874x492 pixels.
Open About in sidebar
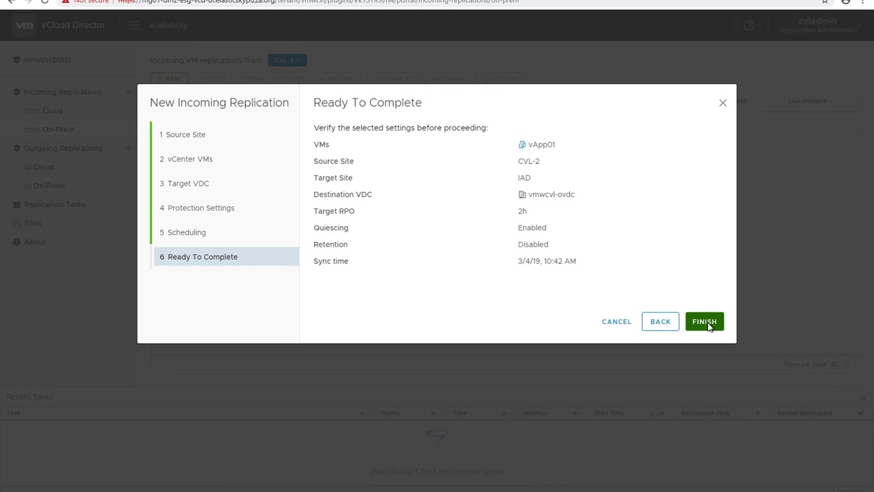35,242
